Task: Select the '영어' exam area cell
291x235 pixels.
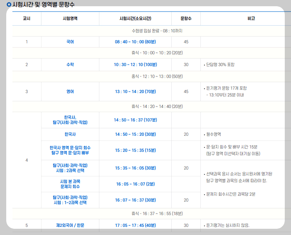Action: [70, 92]
